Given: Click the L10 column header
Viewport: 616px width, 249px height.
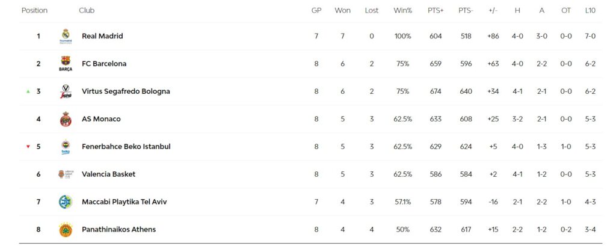Looking at the screenshot, I should coord(590,11).
